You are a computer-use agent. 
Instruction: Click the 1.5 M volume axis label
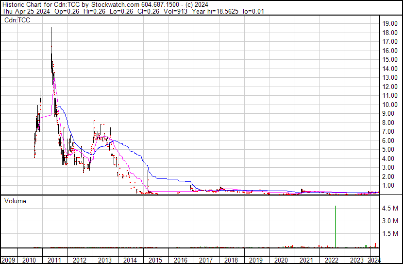click(390, 233)
